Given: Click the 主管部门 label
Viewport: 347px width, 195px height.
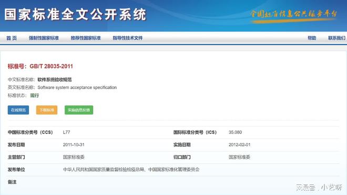Looking at the screenshot, I should coord(16,157).
